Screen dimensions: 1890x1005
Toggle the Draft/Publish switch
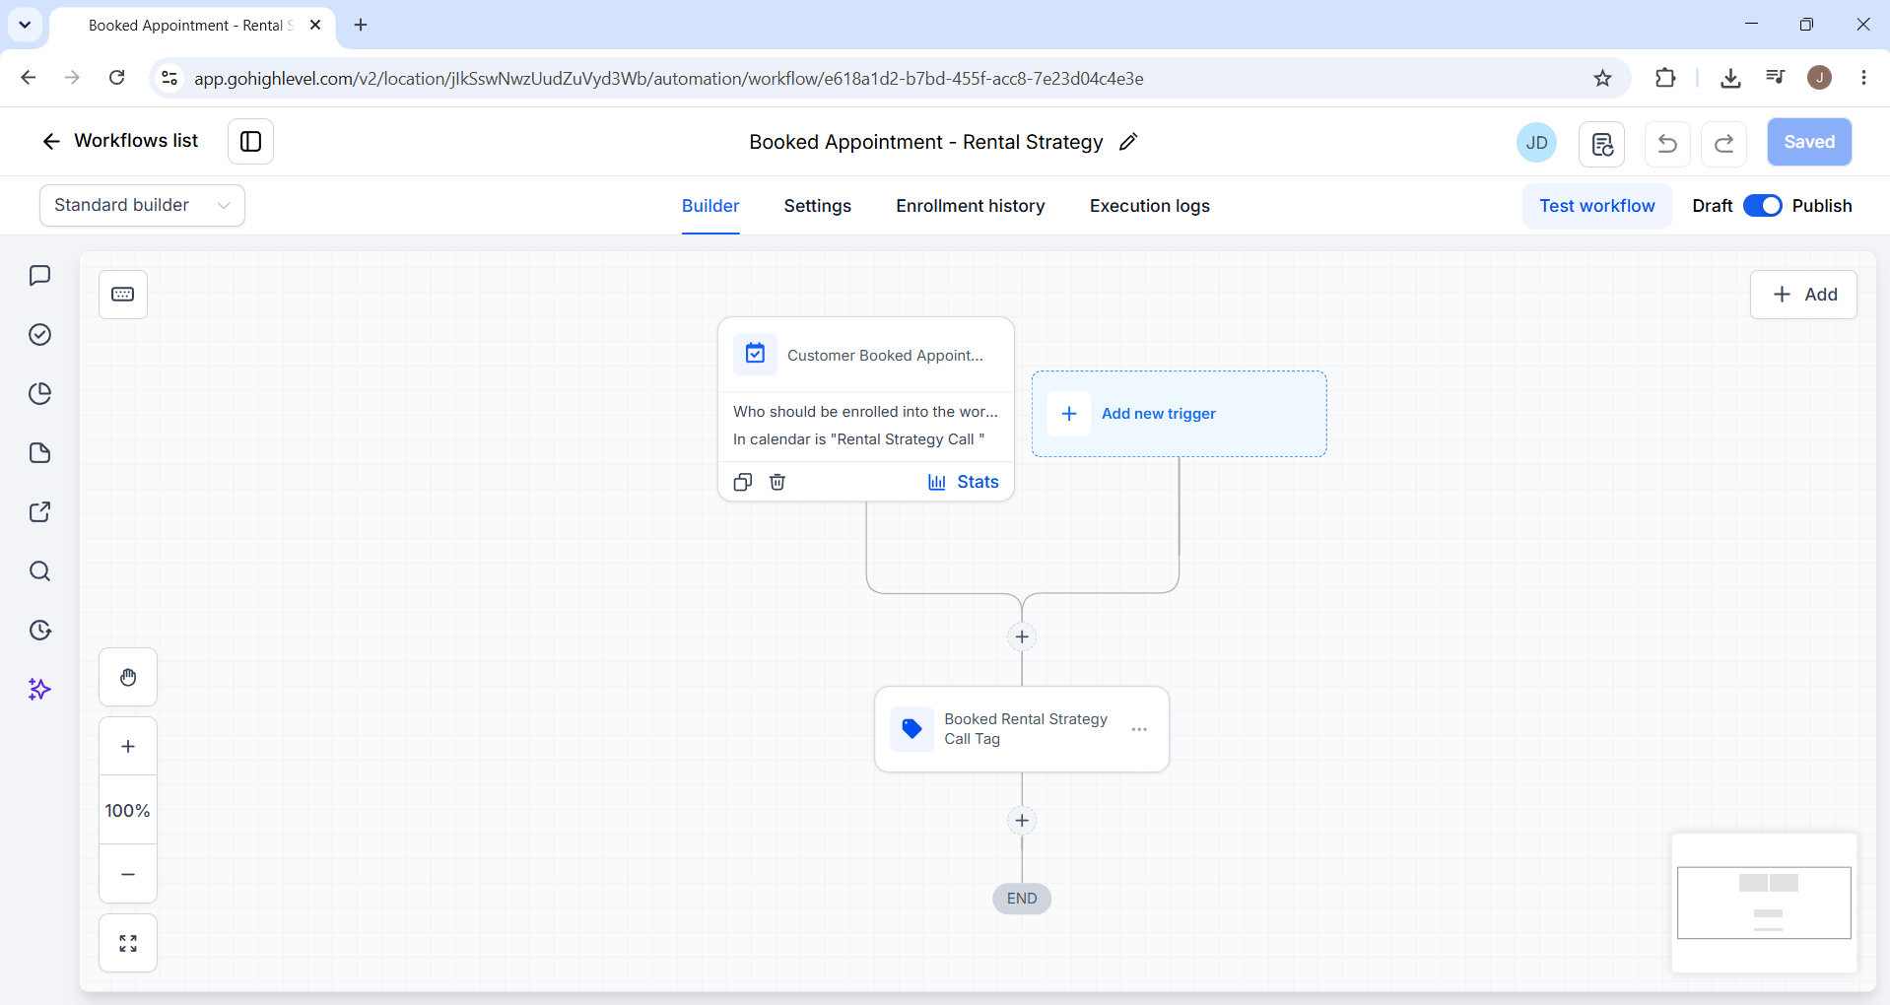pos(1763,206)
